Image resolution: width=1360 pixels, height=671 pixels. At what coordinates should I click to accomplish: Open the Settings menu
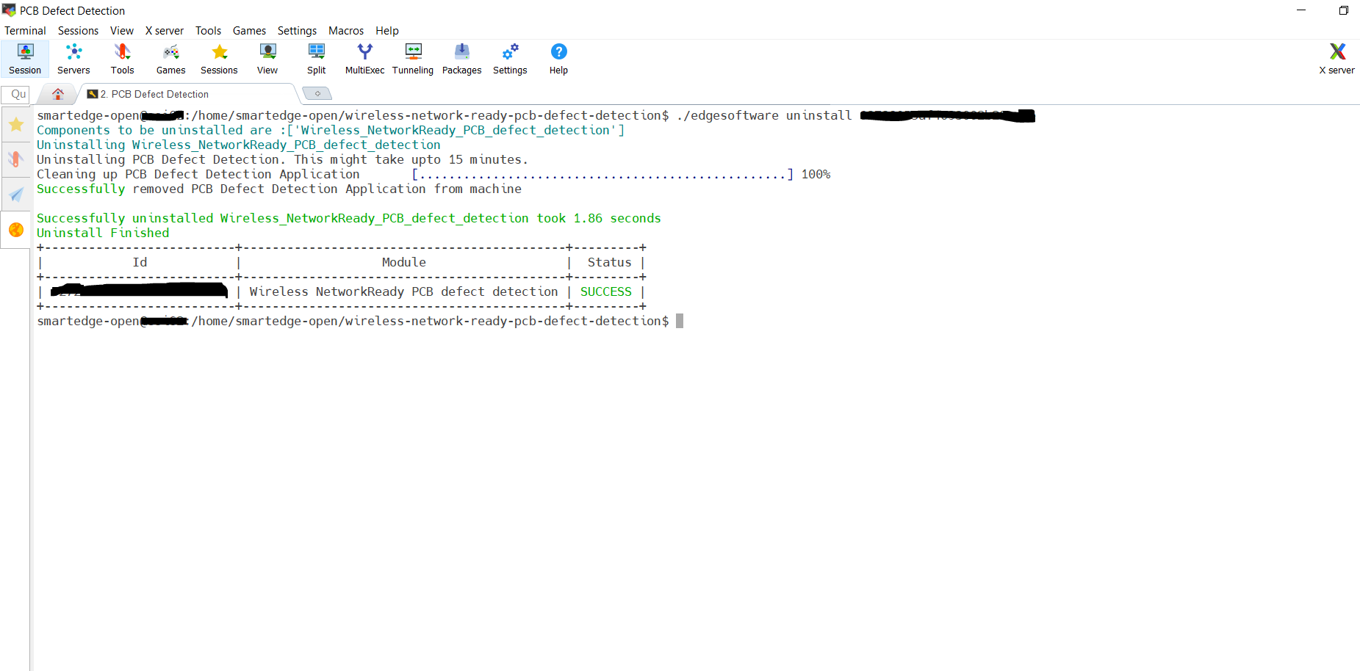(297, 31)
